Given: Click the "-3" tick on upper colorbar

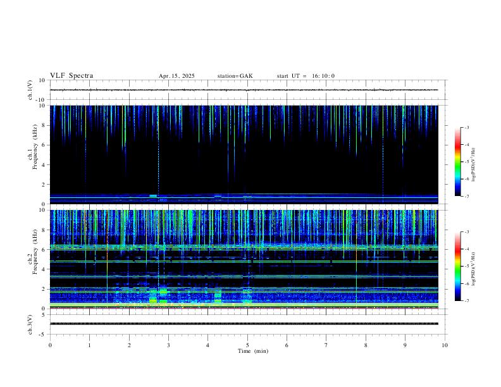Looking at the screenshot, I should click(x=466, y=127).
